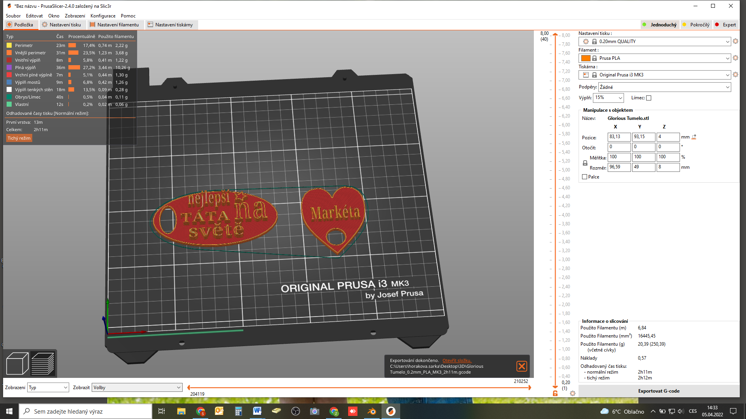Toggle the scale proportions lock icon
Viewport: 746px width, 419px height.
click(585, 163)
